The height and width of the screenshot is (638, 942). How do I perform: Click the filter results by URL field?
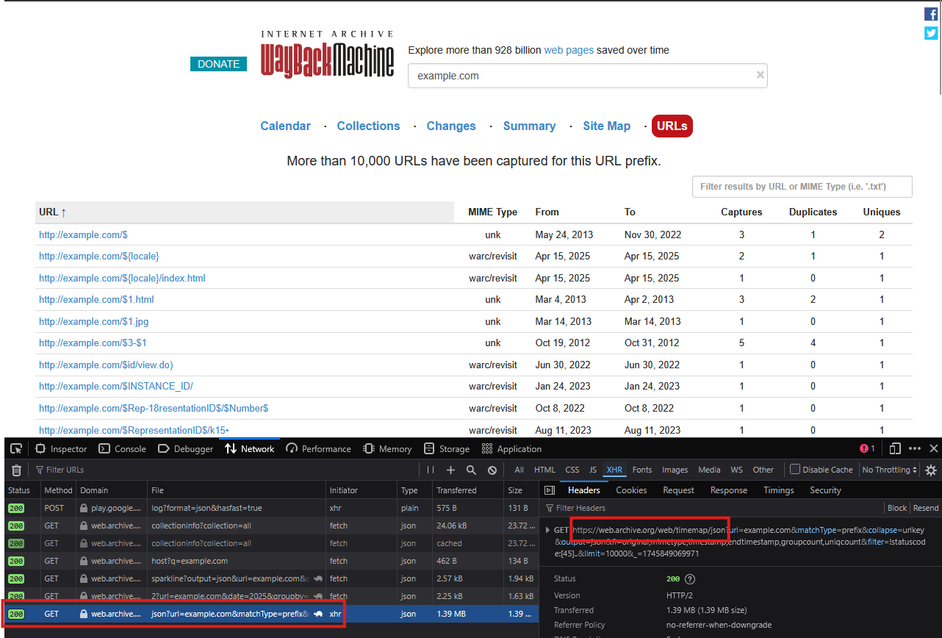(x=802, y=187)
